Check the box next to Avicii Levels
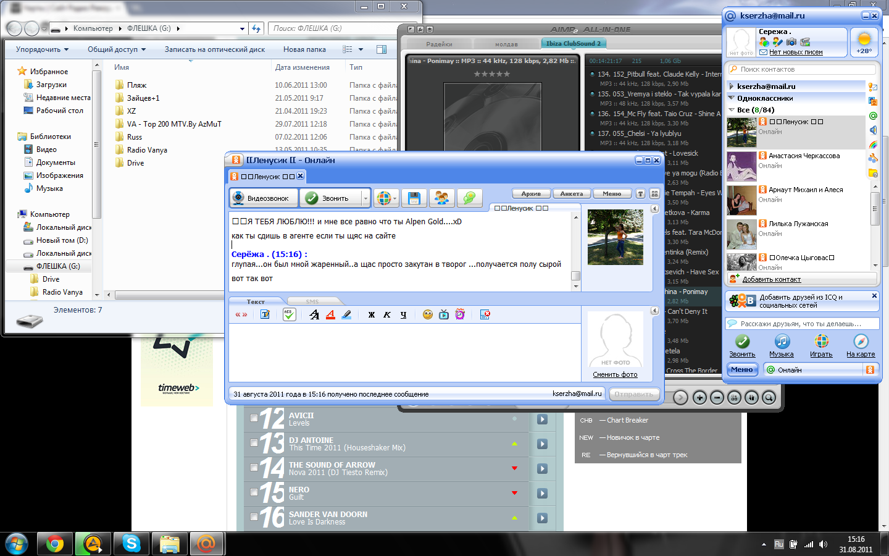Viewport: 889px width, 556px height. (254, 418)
